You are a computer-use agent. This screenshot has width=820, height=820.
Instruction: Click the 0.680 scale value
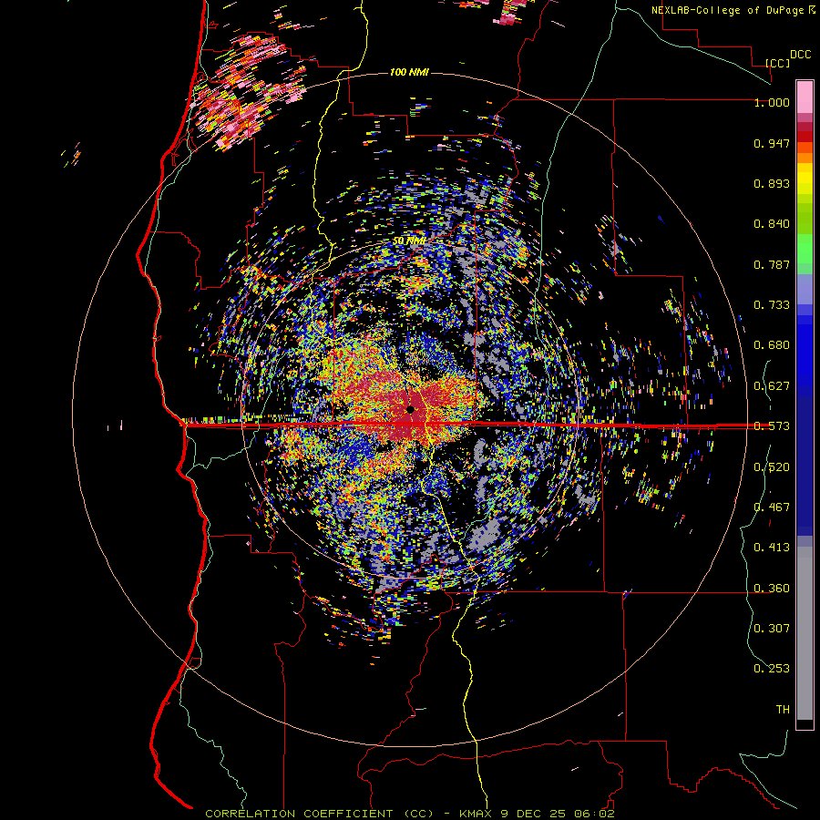click(772, 345)
